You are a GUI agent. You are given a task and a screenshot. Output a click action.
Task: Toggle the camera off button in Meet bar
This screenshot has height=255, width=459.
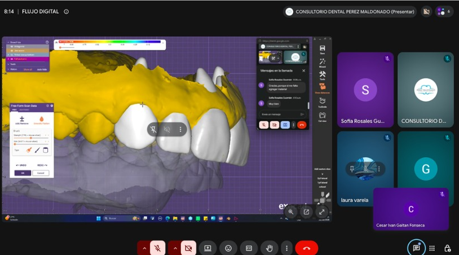point(188,248)
